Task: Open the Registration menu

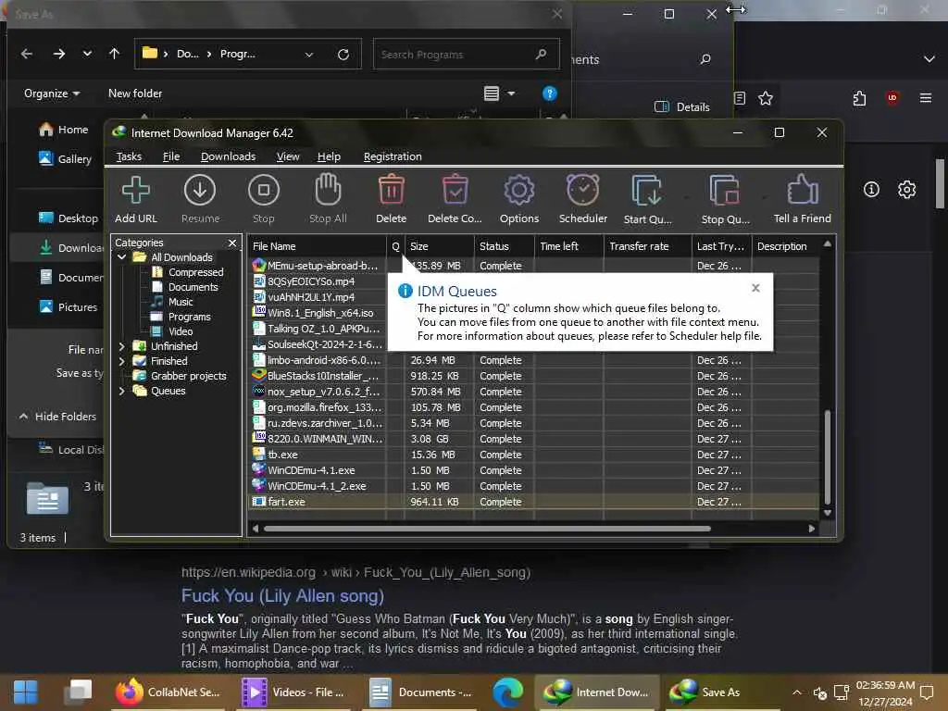Action: click(393, 156)
